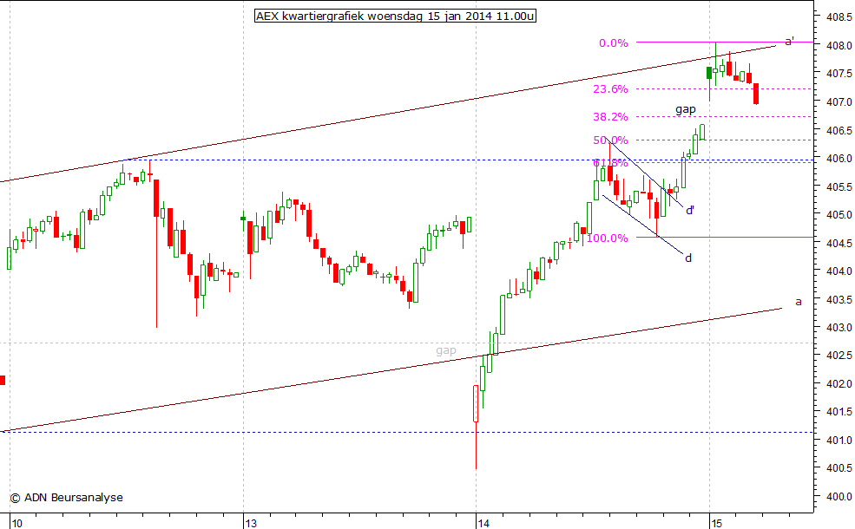Click the price axis value 405.5

839,186
